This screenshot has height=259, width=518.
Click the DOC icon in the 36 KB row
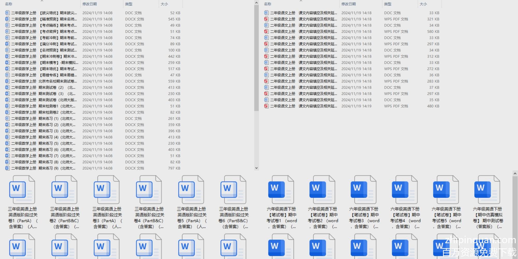point(266,75)
